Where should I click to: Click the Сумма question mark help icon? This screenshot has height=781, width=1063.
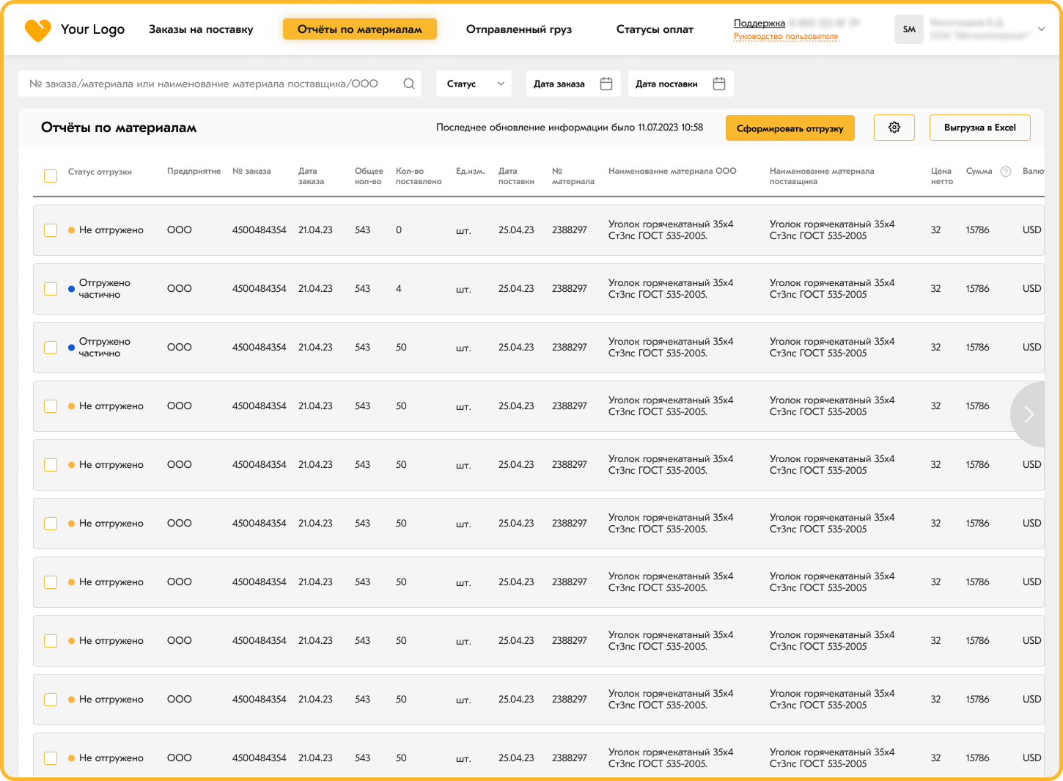point(1006,172)
